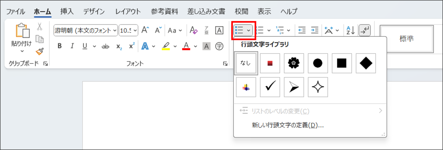Open the font size dropdown
Viewport: 443px width, 150px height.
[136, 30]
